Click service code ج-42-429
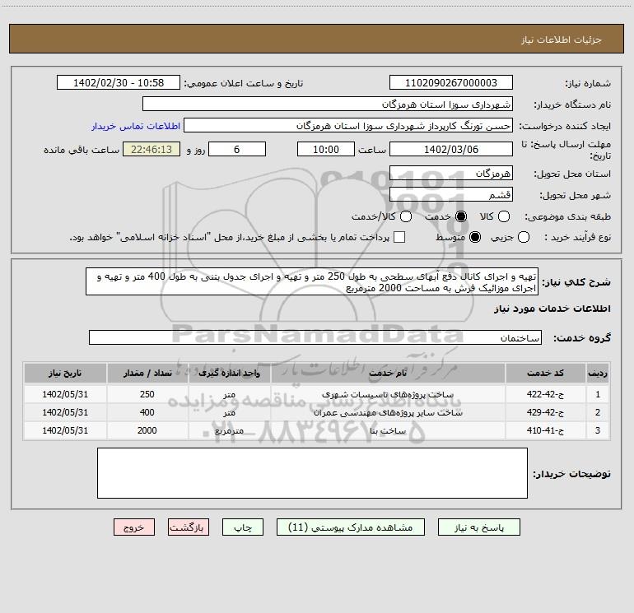Screen dimensions: 634x613 (x=545, y=412)
